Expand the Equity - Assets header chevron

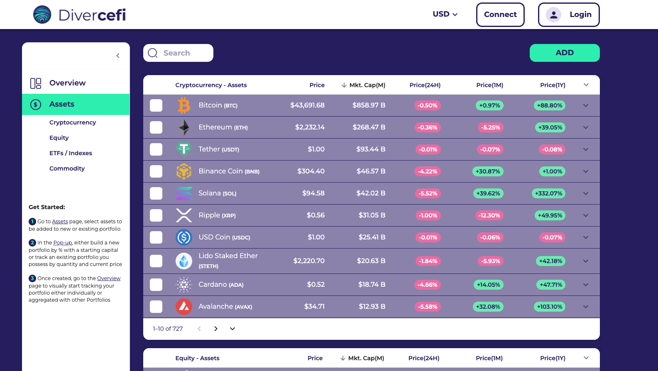586,358
